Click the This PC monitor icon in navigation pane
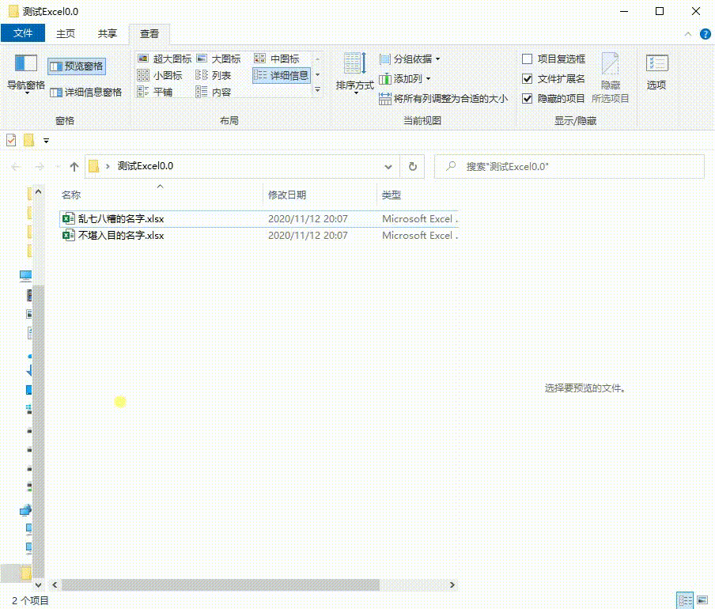 [x=25, y=275]
